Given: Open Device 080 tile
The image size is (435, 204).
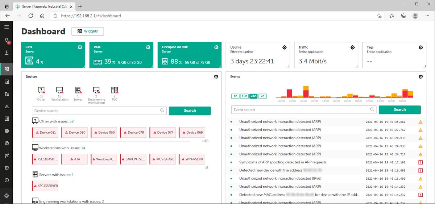Looking at the screenshot, I should point(74,132).
